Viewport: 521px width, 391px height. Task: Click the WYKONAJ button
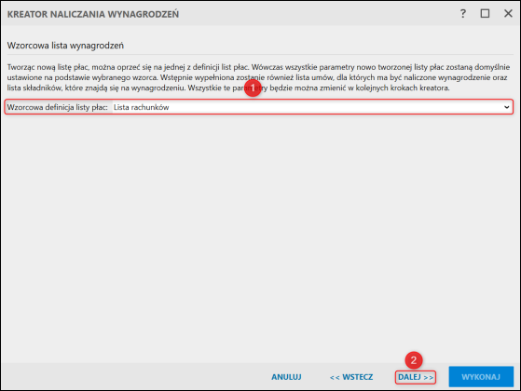coord(481,377)
